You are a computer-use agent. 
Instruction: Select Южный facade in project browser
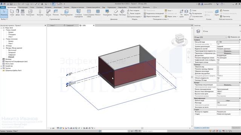click(11, 57)
